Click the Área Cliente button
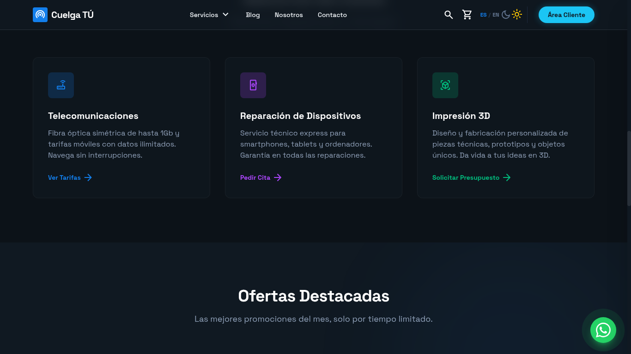Viewport: 631px width, 354px height. 566,15
